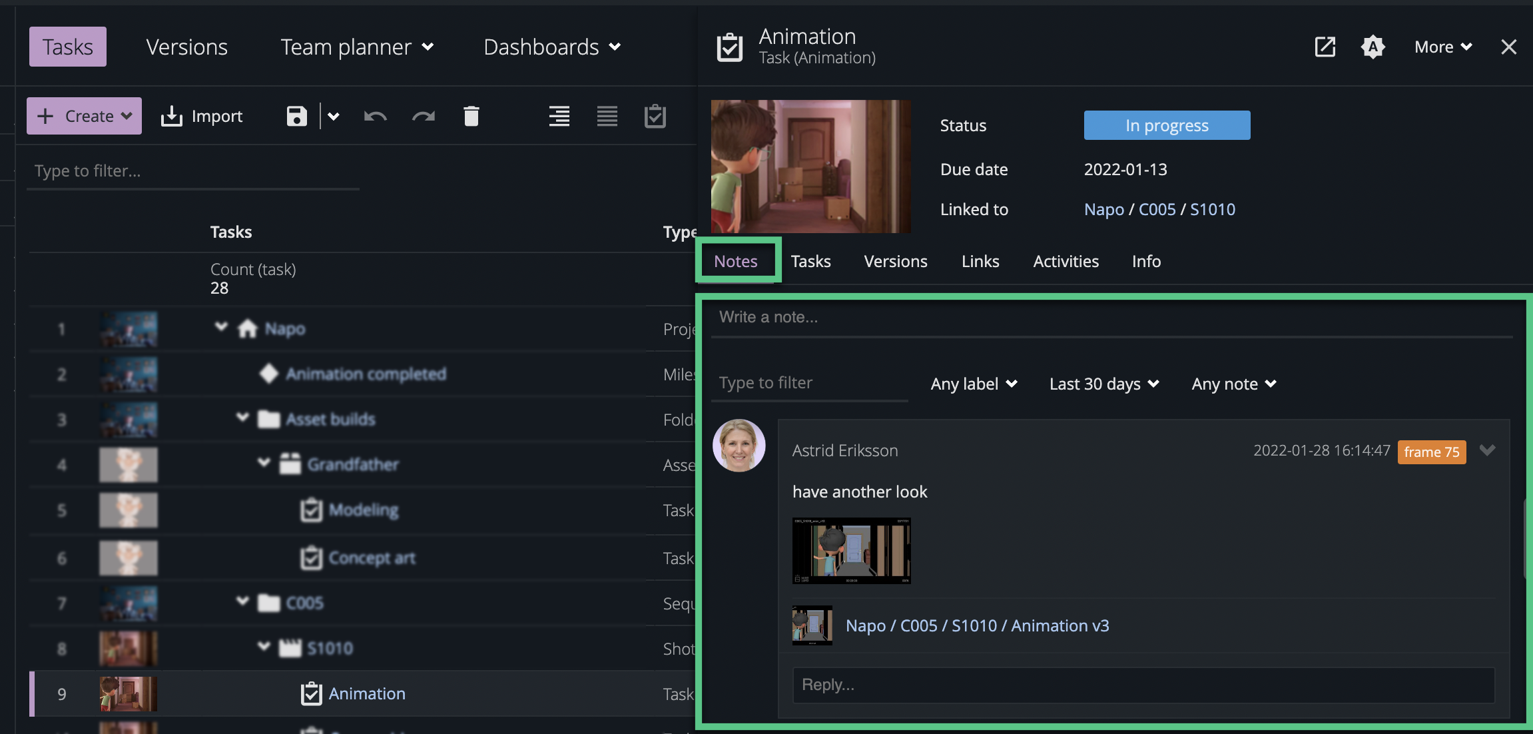Click the 'In progress' status button
This screenshot has height=734, width=1533.
click(x=1166, y=125)
